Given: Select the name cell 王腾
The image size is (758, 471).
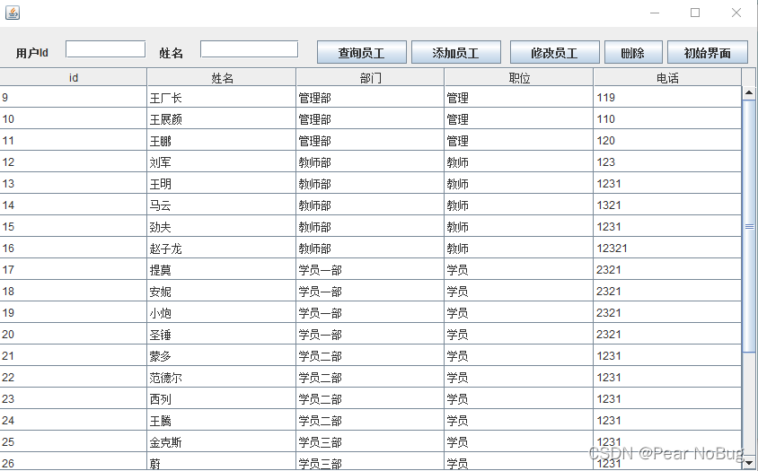Looking at the screenshot, I should (x=222, y=420).
